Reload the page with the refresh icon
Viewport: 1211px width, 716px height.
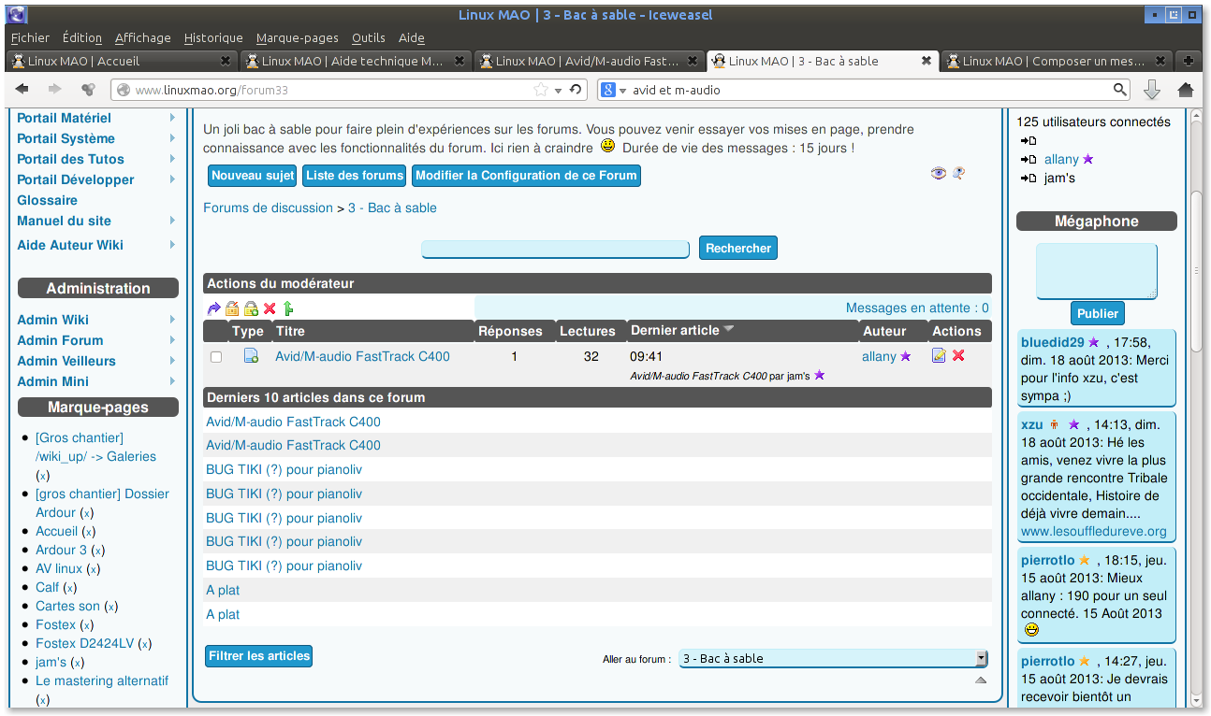tap(576, 90)
